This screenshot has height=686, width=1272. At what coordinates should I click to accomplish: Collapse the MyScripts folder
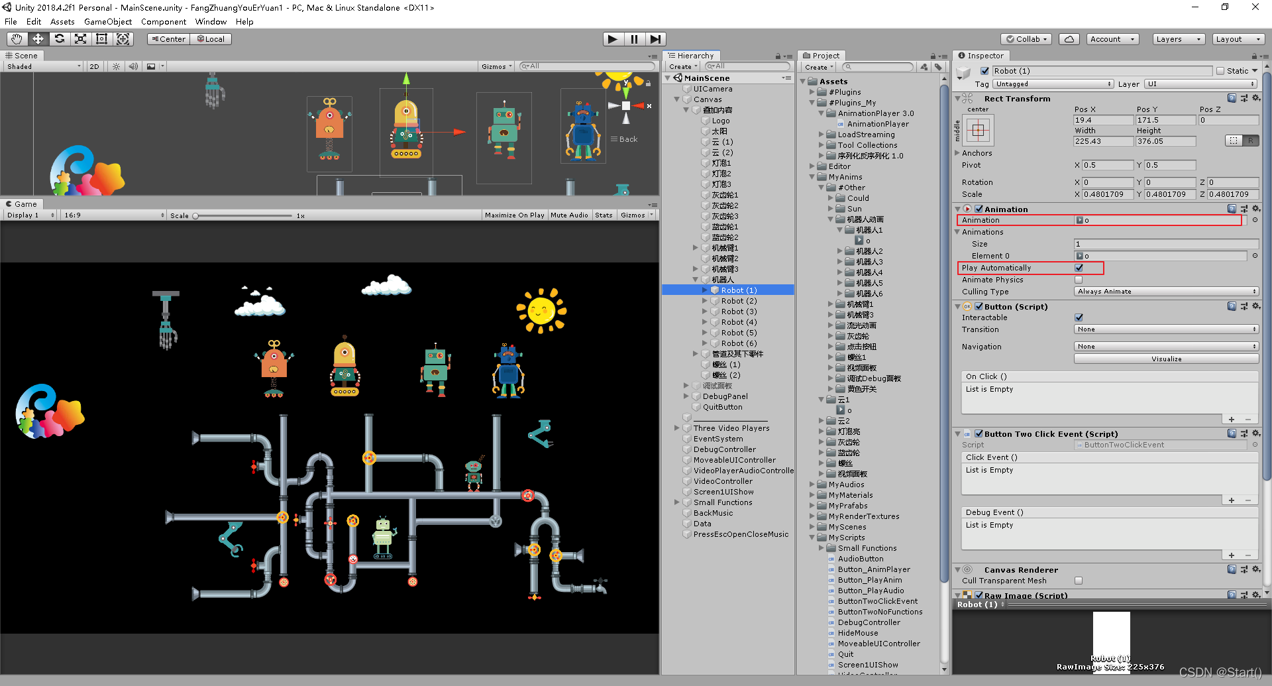point(812,538)
